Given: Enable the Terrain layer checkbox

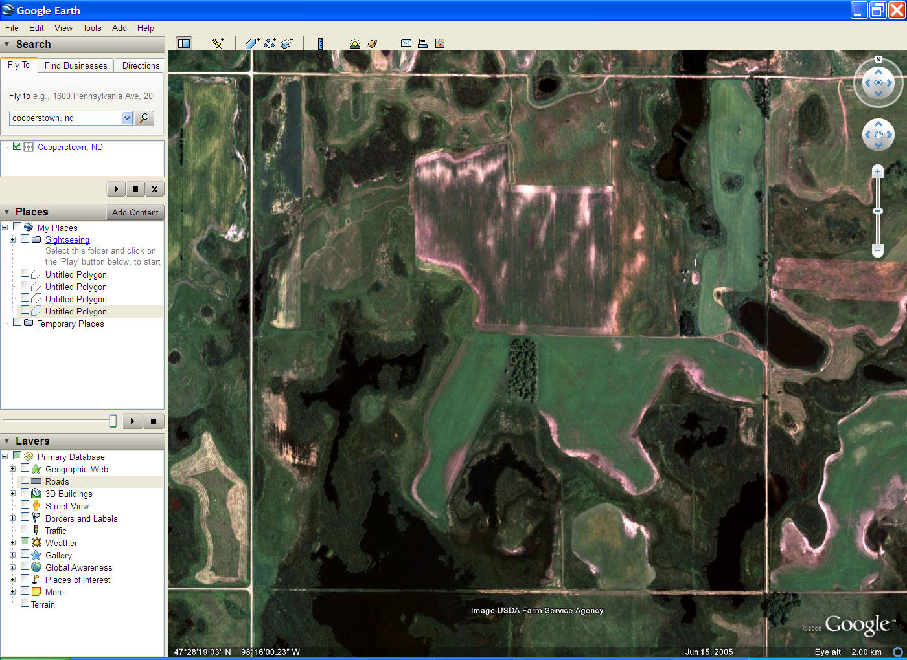Looking at the screenshot, I should (x=25, y=603).
